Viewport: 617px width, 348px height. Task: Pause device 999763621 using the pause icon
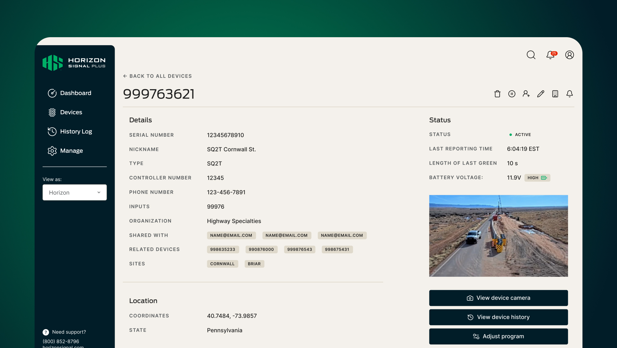click(512, 94)
